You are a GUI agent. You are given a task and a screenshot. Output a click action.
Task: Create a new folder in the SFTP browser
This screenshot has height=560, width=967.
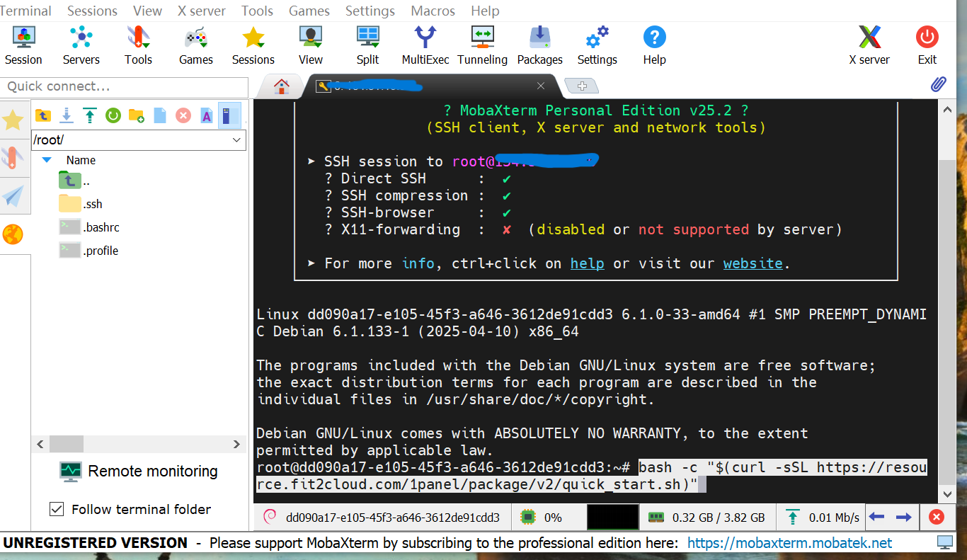click(137, 115)
